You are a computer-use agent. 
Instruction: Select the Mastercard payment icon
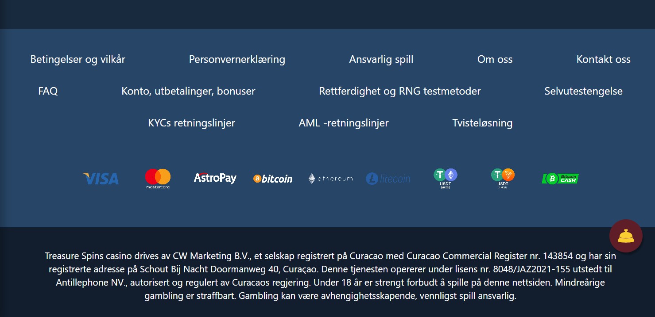[x=158, y=179]
